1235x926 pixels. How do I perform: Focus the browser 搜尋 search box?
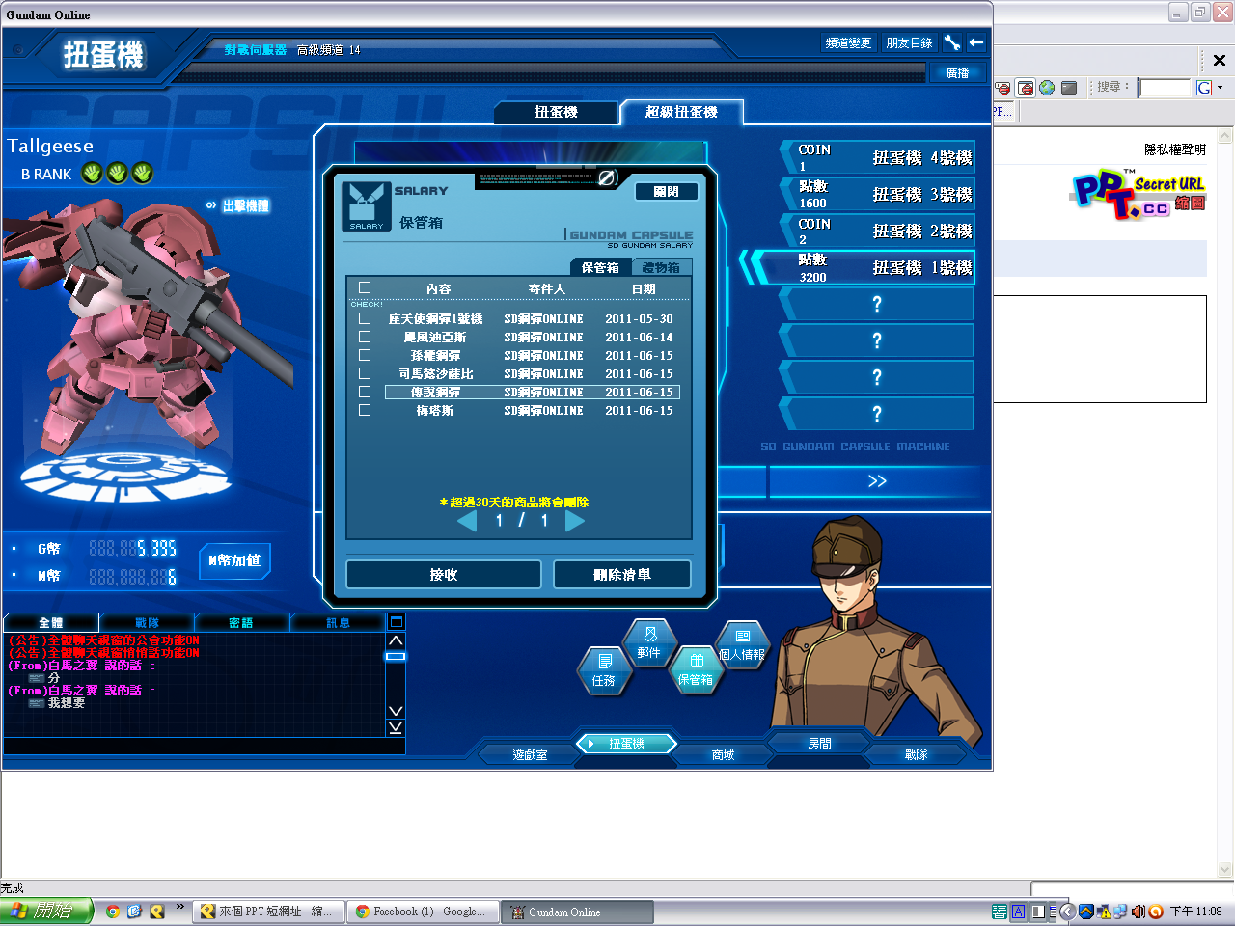pyautogui.click(x=1166, y=88)
